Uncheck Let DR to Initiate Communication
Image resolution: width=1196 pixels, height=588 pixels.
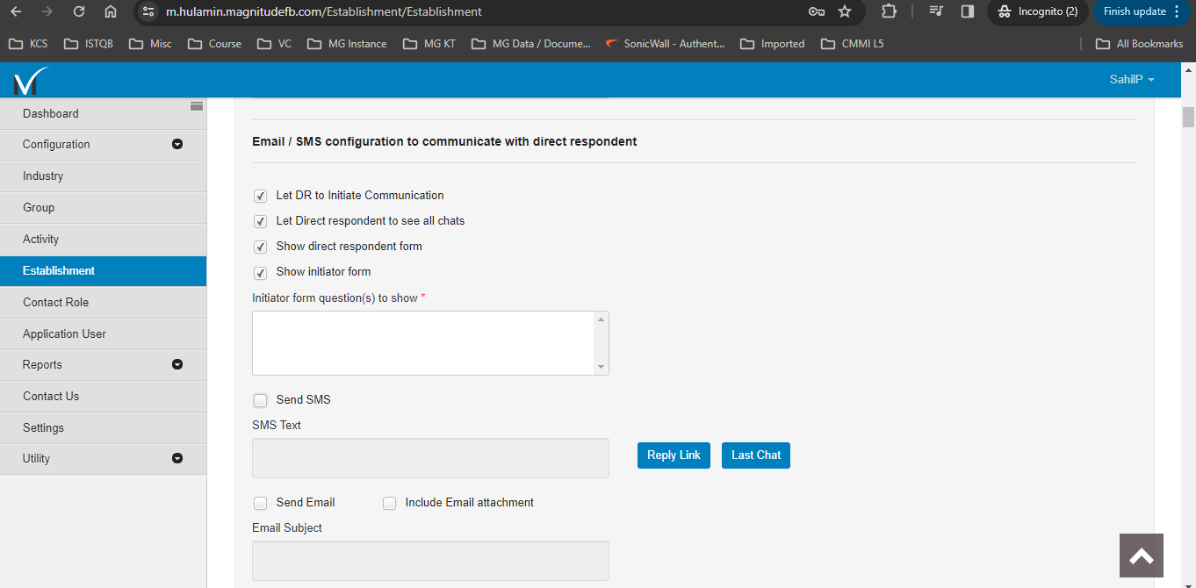260,197
